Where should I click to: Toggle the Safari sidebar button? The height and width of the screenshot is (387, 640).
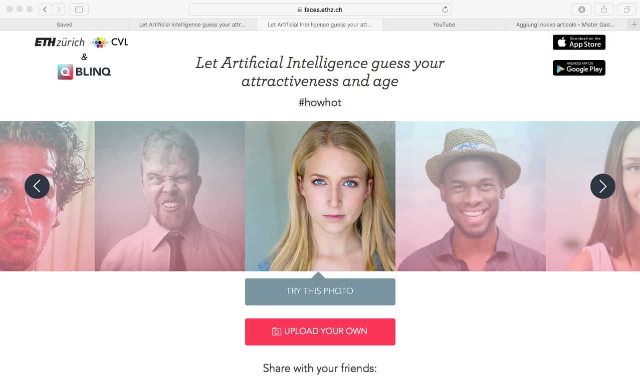point(79,10)
